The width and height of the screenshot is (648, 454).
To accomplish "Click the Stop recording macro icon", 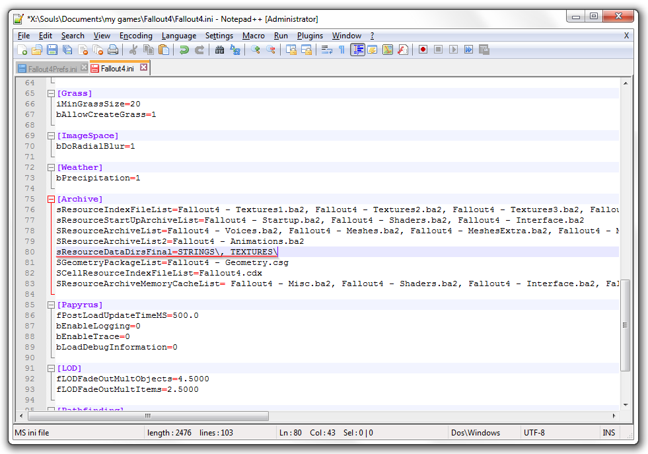I will 438,50.
